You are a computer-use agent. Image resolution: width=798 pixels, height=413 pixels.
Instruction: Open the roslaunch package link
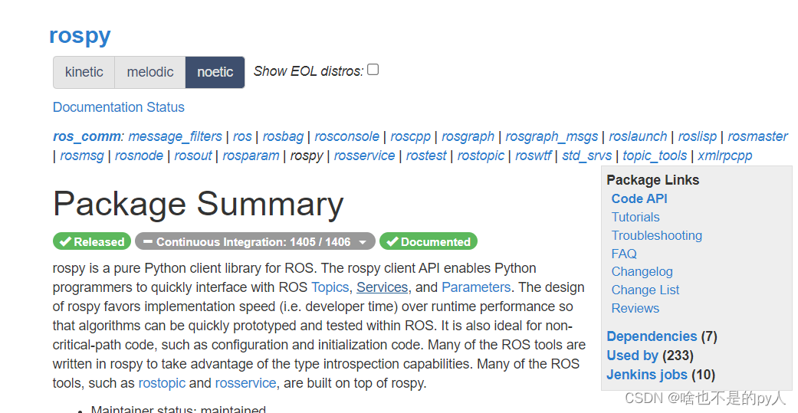(638, 136)
